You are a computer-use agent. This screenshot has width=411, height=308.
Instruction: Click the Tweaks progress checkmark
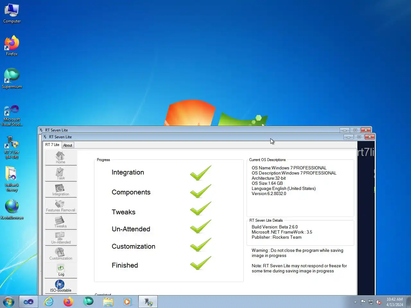pos(201,209)
